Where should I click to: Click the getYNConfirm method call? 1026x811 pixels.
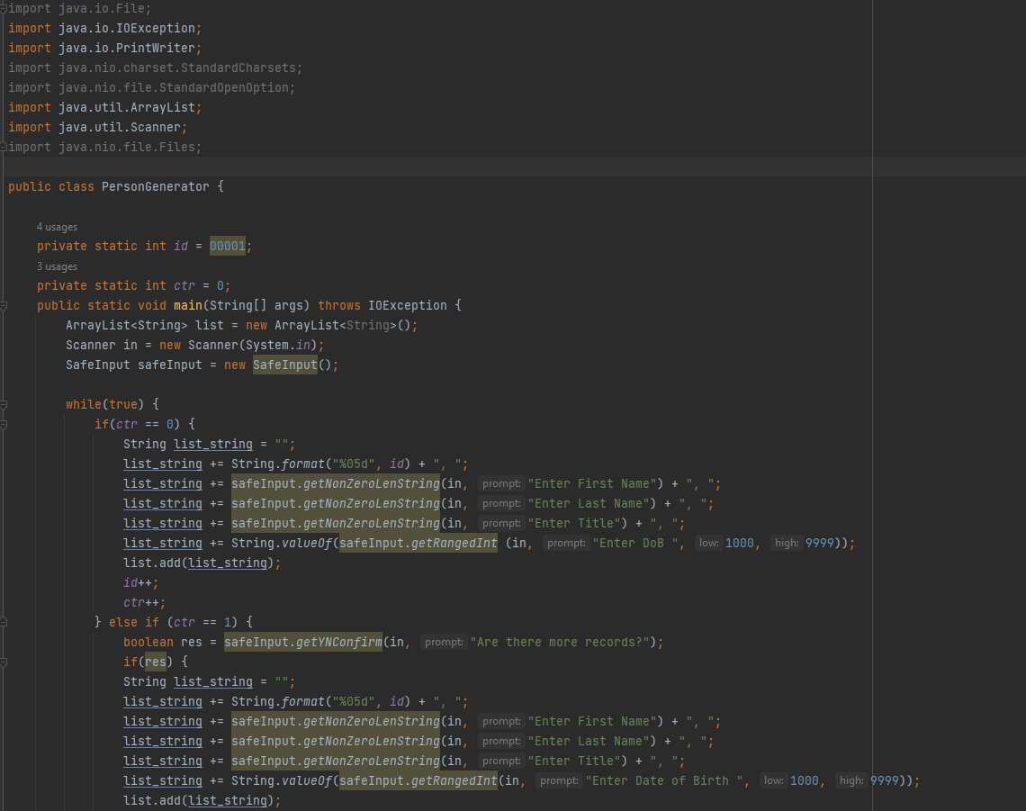303,642
